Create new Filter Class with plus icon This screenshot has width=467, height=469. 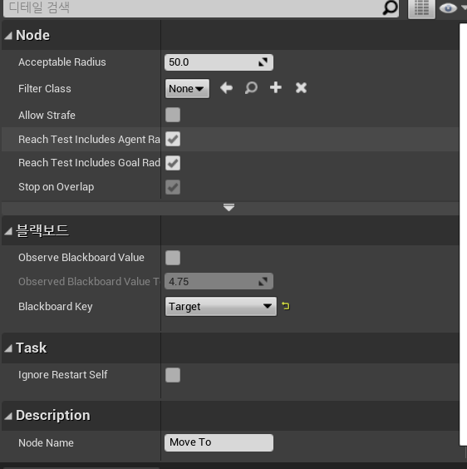tap(276, 88)
